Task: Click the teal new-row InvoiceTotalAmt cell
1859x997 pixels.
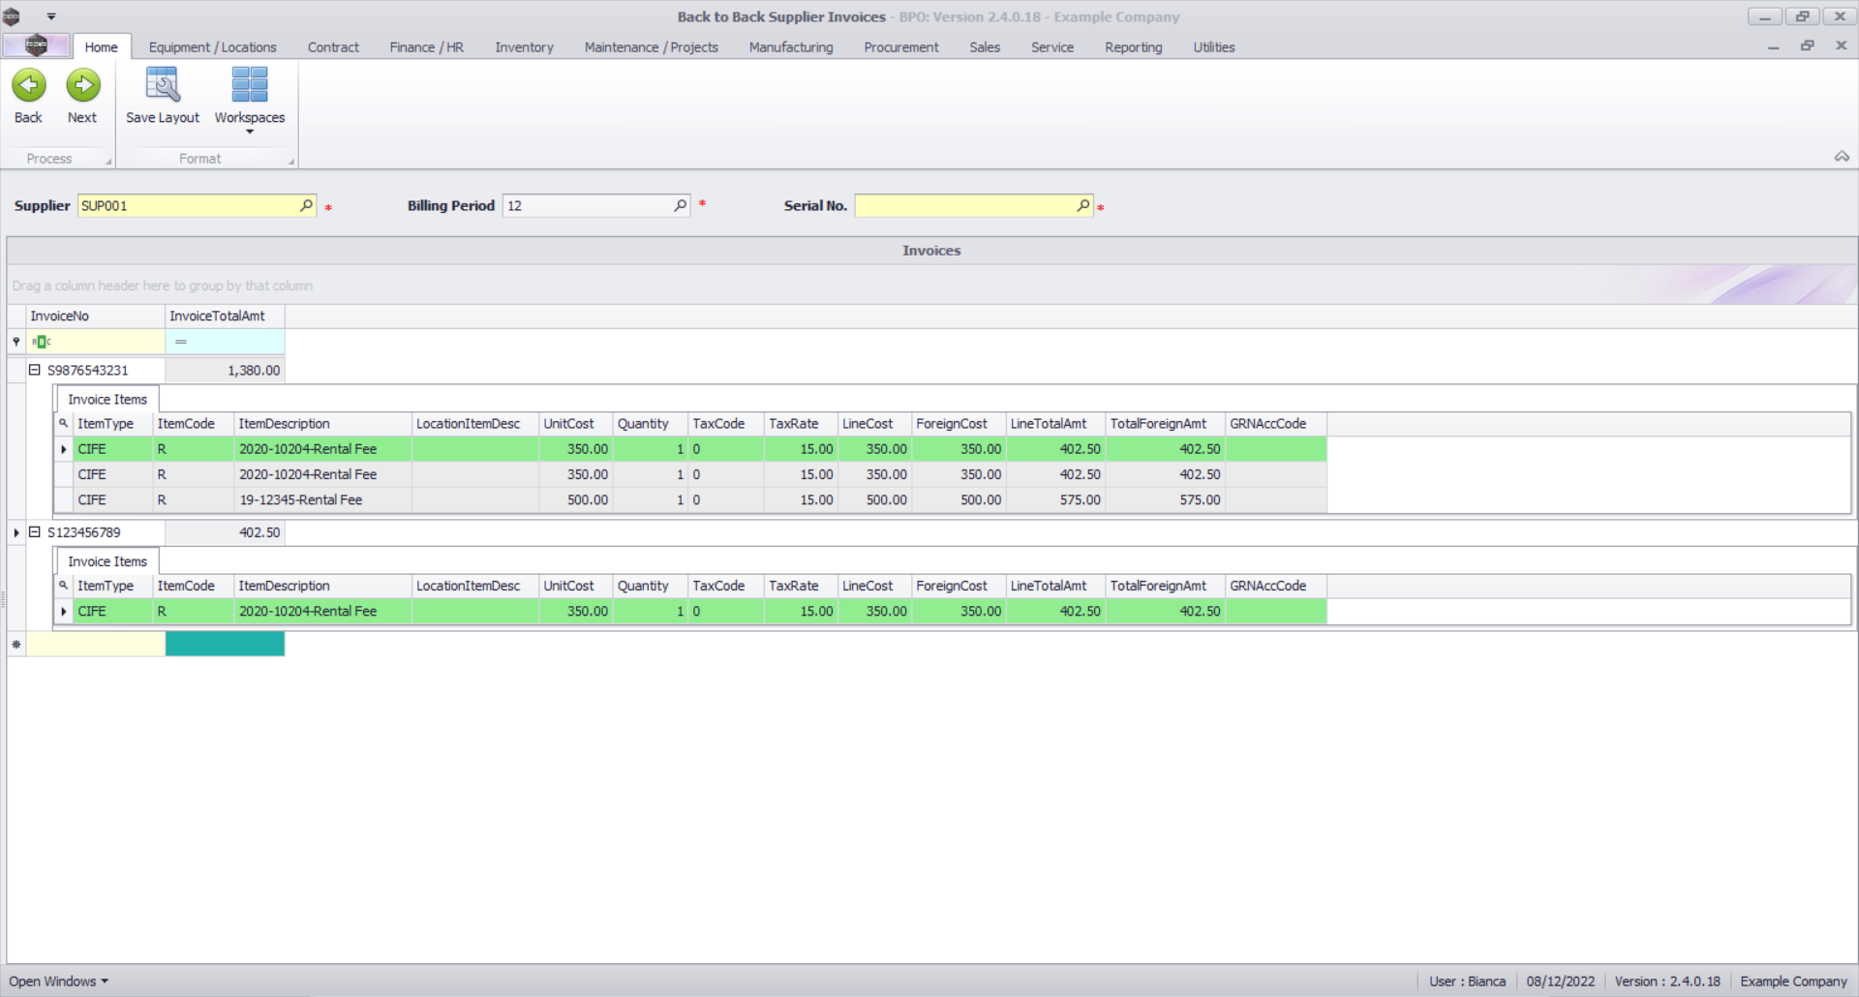Action: click(x=225, y=644)
